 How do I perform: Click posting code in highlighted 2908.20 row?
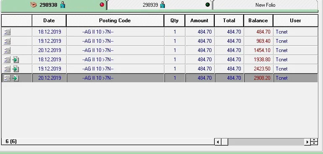point(98,78)
